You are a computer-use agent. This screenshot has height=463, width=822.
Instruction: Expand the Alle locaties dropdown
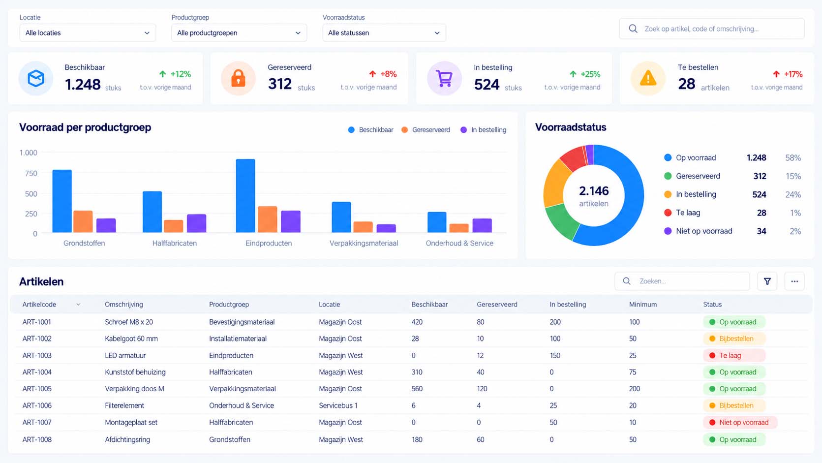pos(88,33)
